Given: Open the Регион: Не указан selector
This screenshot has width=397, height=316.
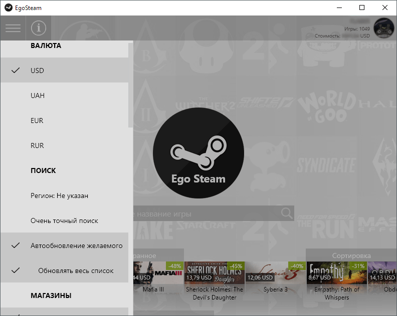Looking at the screenshot, I should pos(64,195).
